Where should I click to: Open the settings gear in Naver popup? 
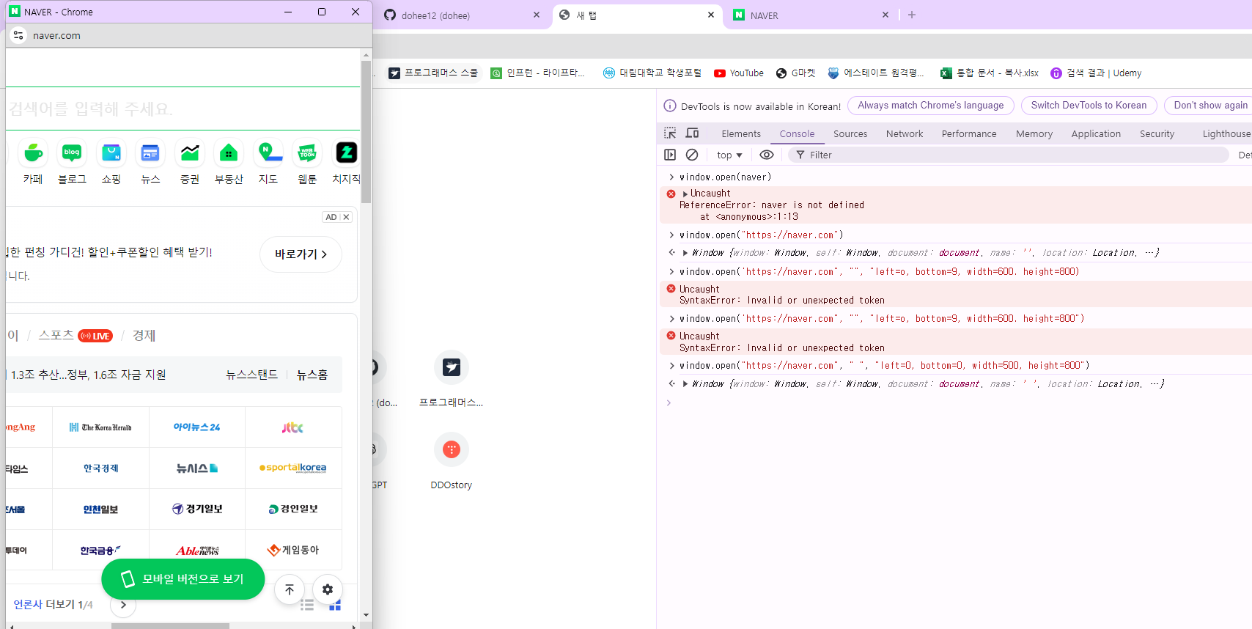pos(328,589)
